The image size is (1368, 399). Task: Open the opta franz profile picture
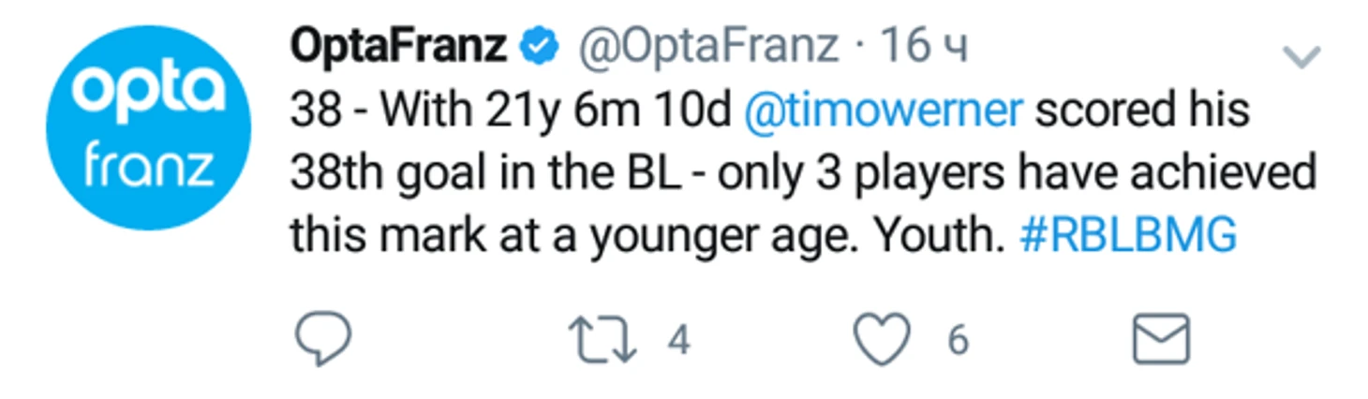[x=150, y=127]
